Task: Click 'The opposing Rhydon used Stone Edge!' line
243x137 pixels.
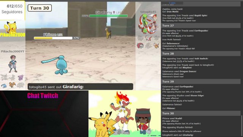Action: (183, 96)
